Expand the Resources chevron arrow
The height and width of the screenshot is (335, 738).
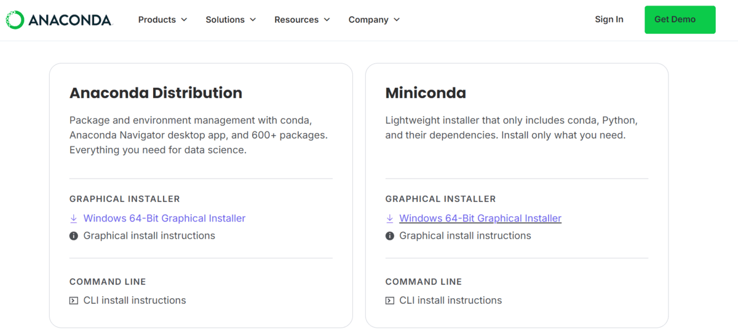(327, 20)
